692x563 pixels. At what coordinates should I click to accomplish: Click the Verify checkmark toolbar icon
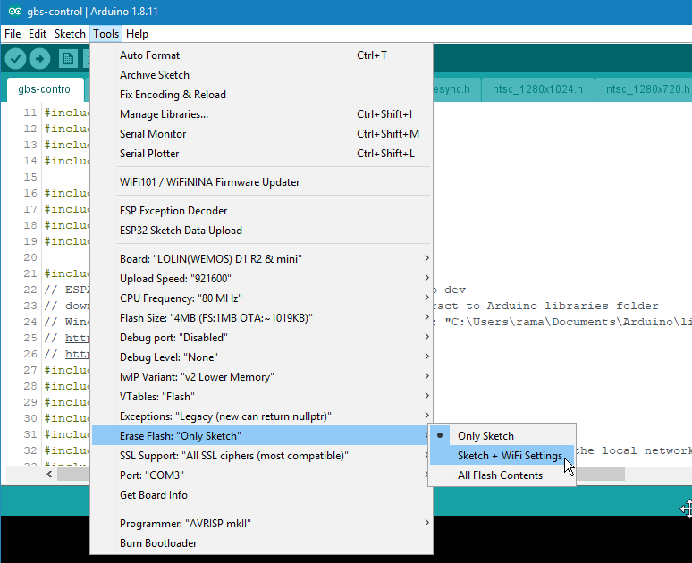click(15, 59)
